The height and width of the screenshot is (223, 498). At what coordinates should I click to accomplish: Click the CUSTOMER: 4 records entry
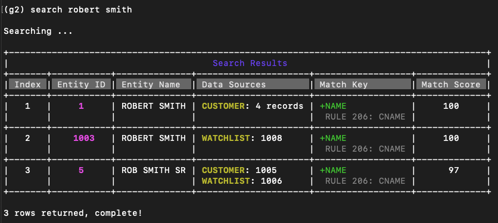point(253,106)
